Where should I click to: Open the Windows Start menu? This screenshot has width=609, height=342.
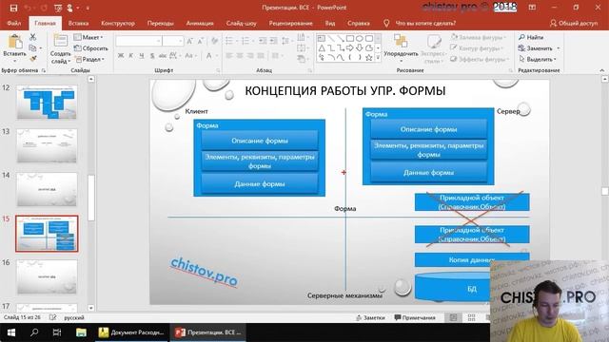click(11, 332)
